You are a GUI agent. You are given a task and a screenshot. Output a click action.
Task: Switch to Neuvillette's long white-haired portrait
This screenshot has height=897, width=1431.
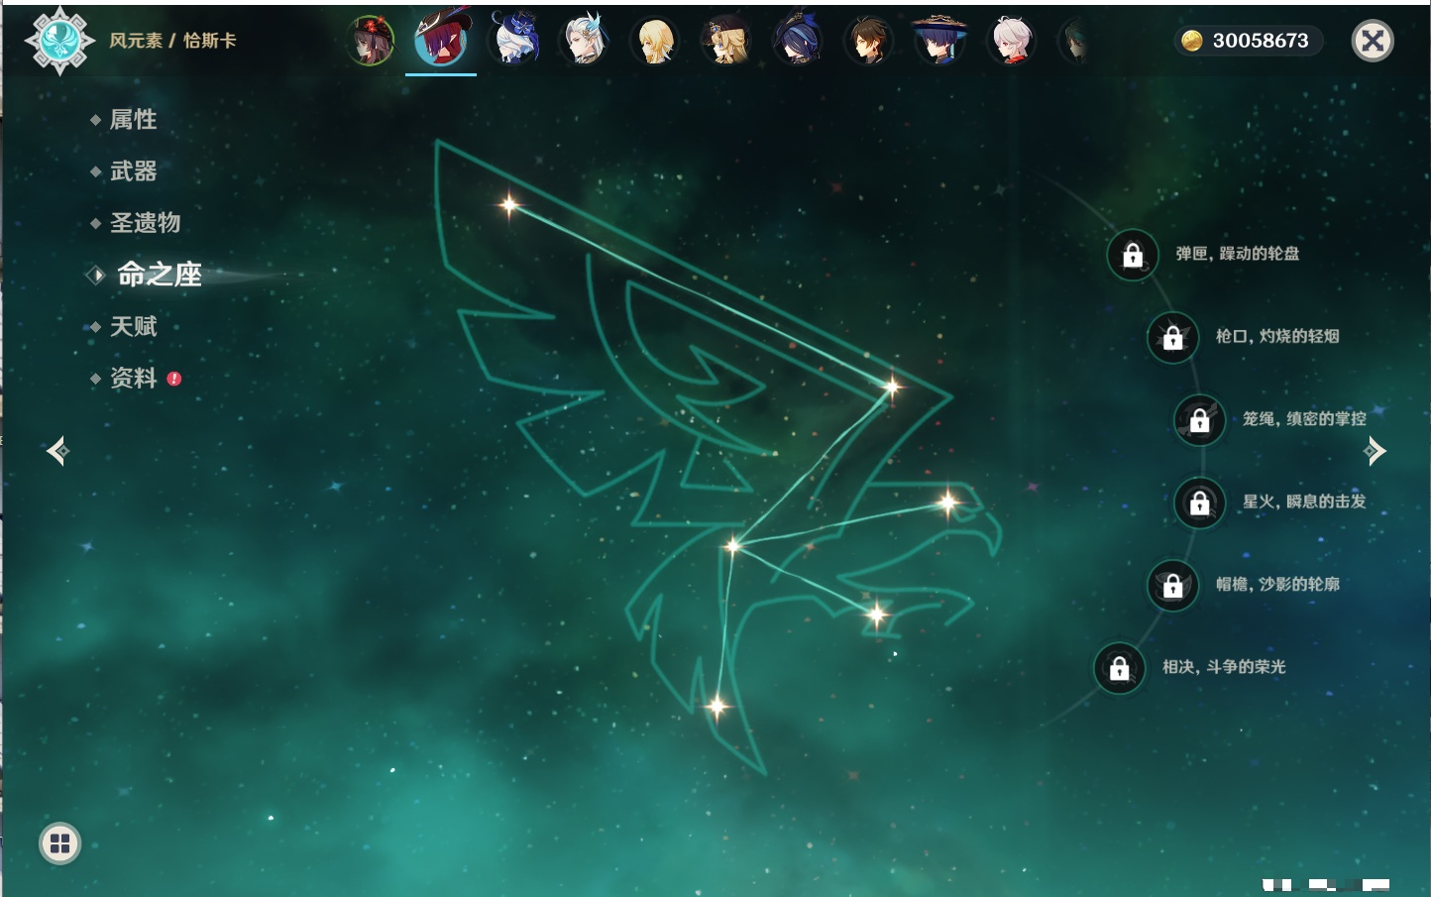click(x=585, y=40)
